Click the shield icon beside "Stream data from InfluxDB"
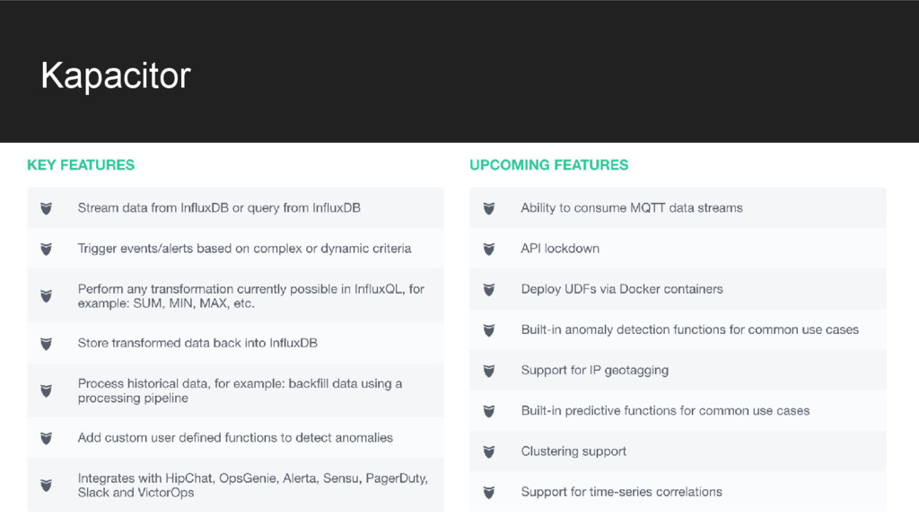 coord(46,208)
